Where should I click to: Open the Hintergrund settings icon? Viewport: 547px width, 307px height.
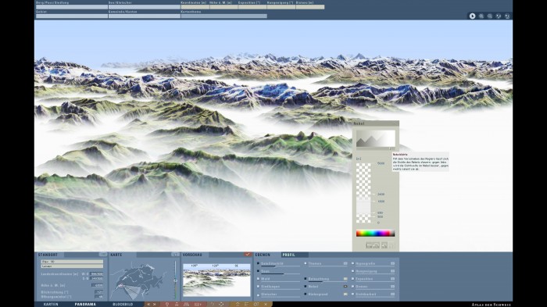[345, 294]
